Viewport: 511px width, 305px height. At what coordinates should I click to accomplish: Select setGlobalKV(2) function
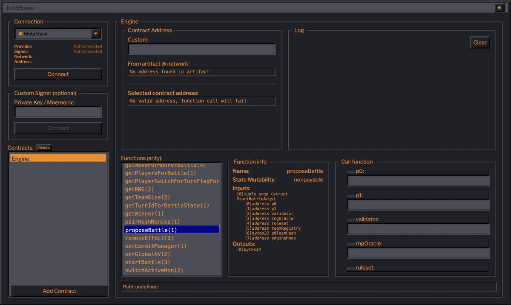point(172,254)
